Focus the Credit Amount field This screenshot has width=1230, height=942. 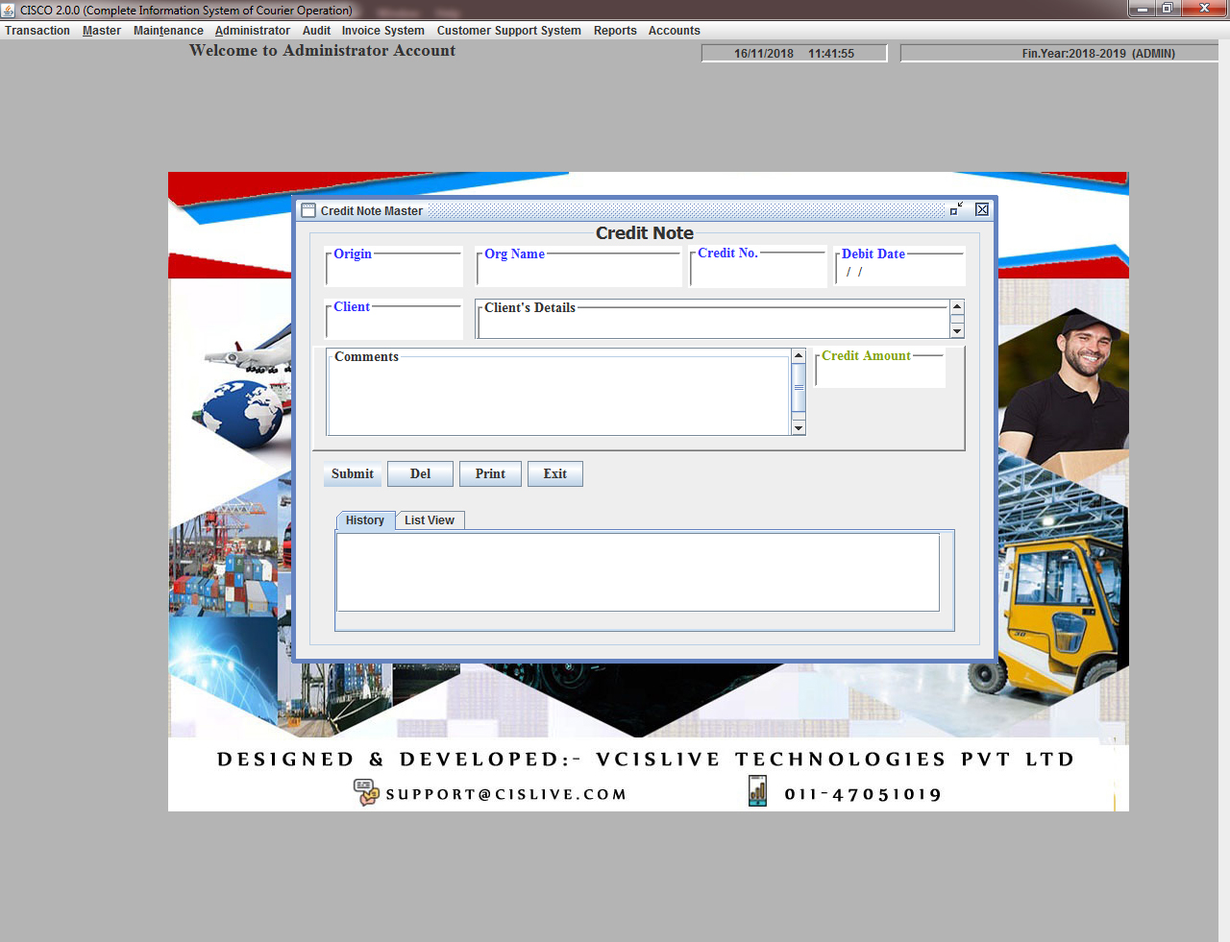pos(880,374)
